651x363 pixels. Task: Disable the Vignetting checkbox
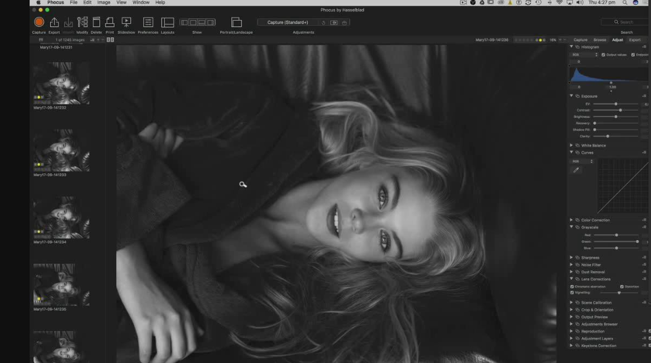point(572,293)
